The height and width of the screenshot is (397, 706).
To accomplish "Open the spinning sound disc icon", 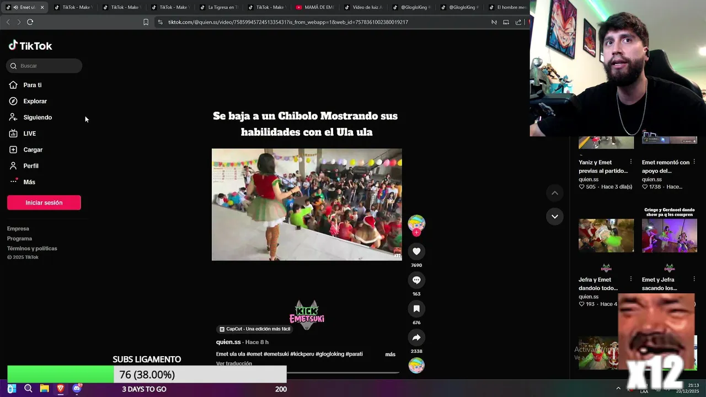I will click(416, 365).
